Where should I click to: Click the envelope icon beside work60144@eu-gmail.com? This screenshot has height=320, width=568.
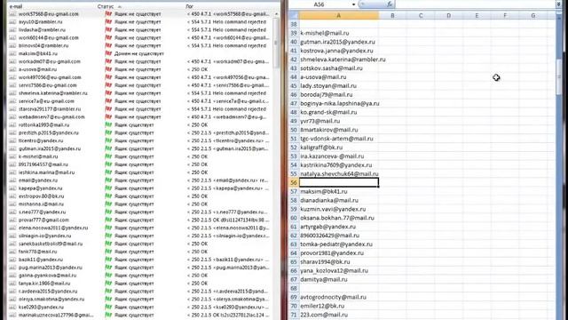pos(12,37)
